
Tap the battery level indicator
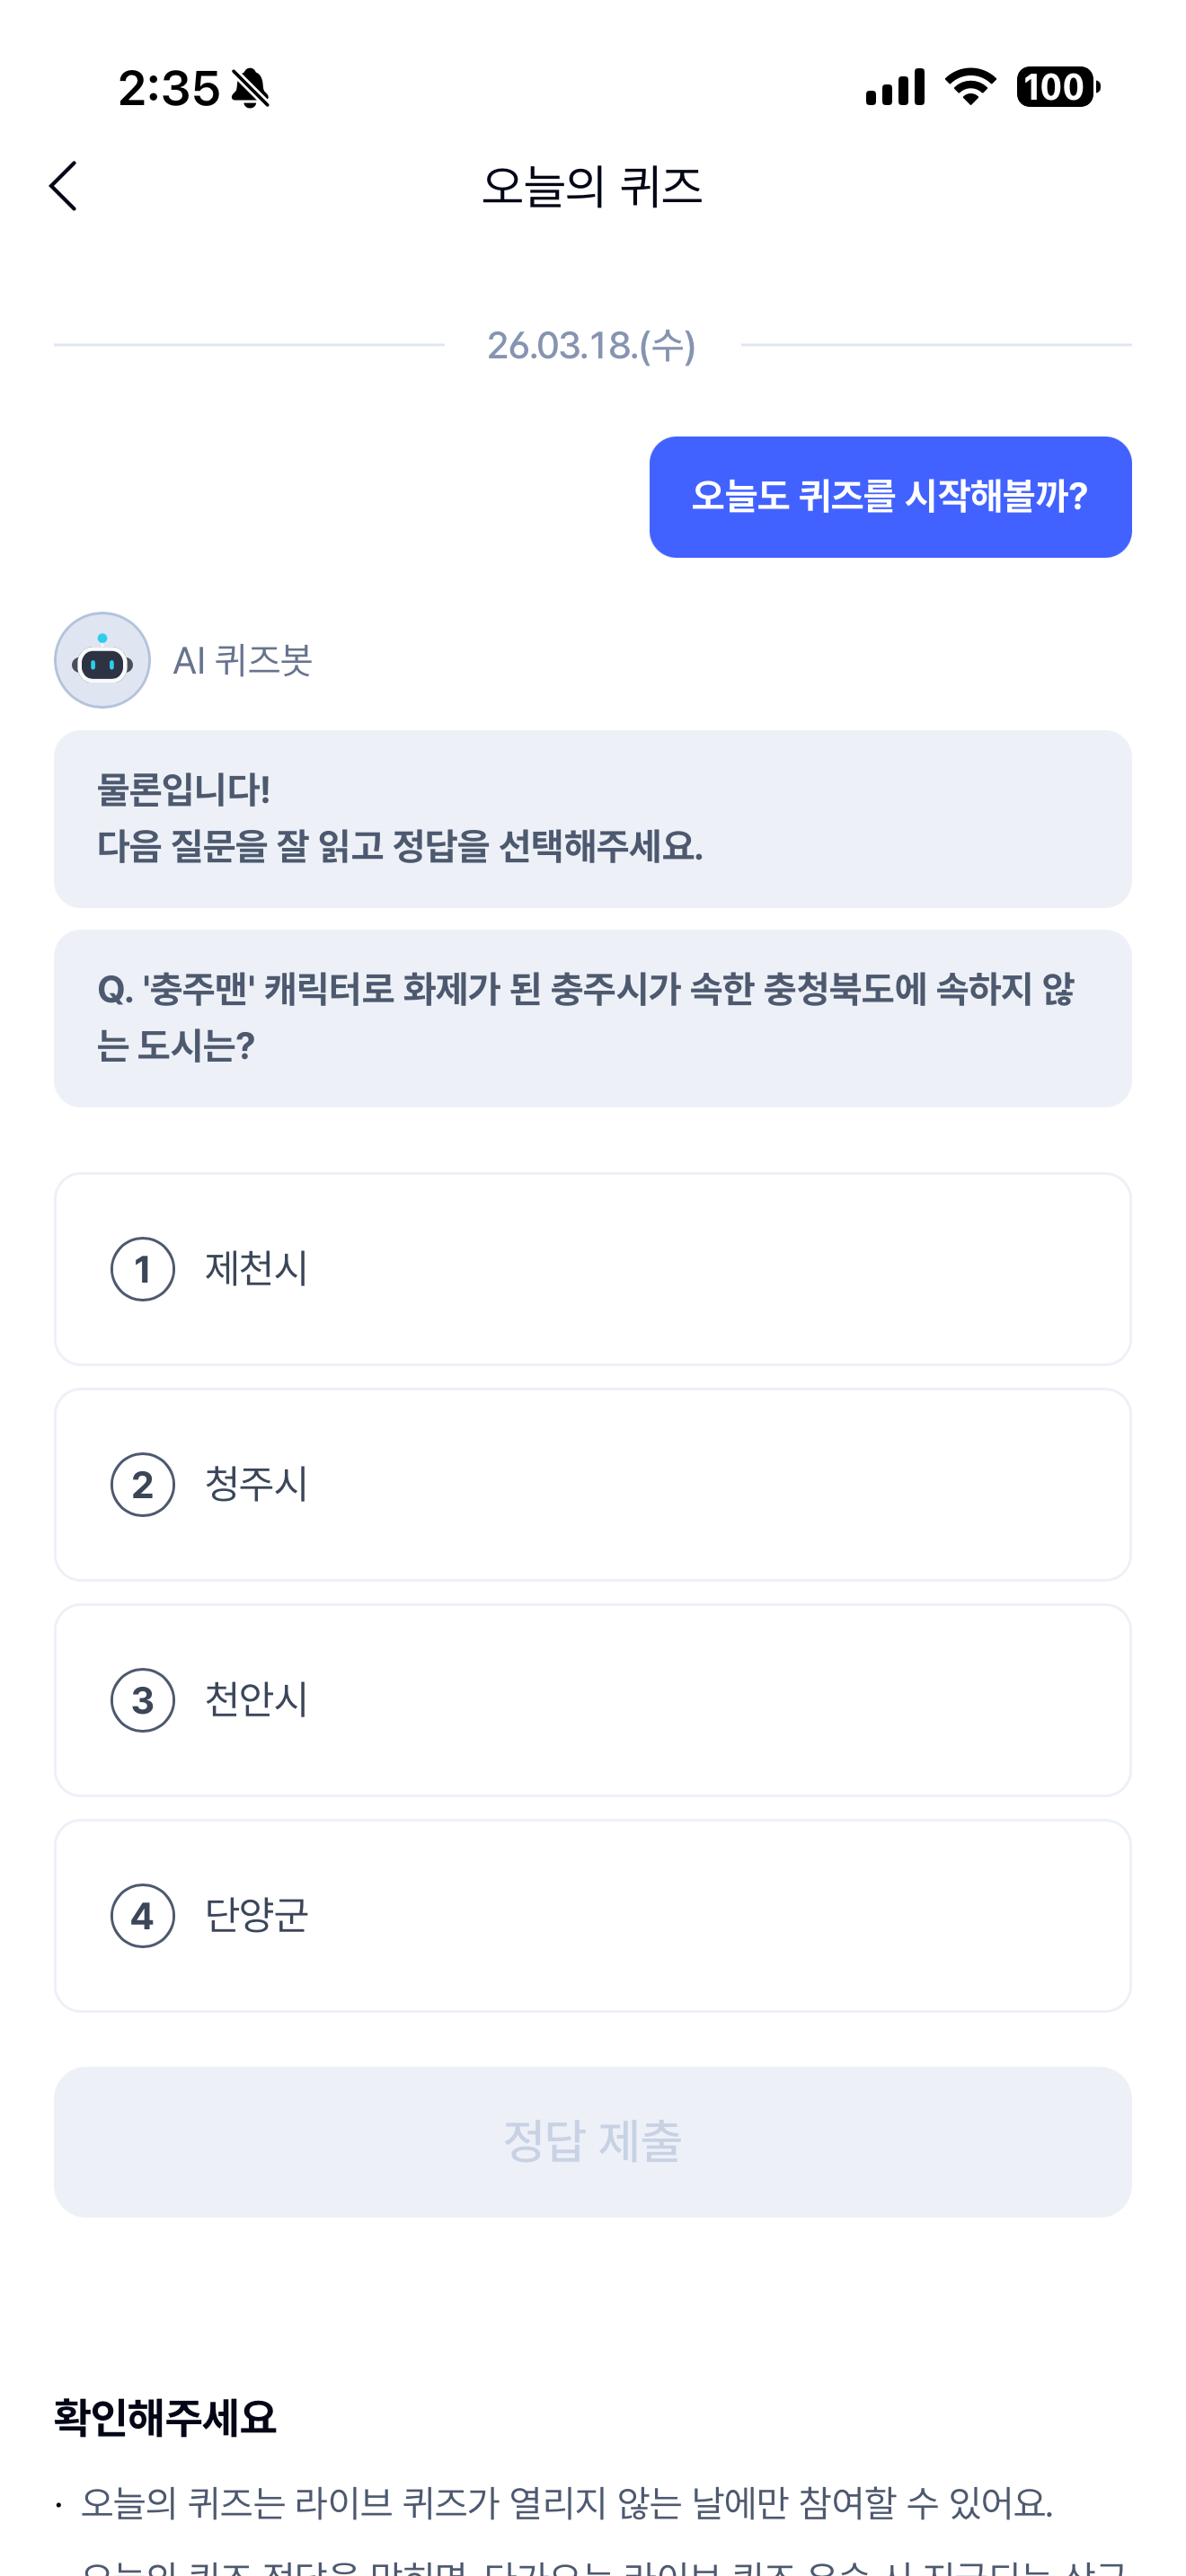tap(1058, 87)
